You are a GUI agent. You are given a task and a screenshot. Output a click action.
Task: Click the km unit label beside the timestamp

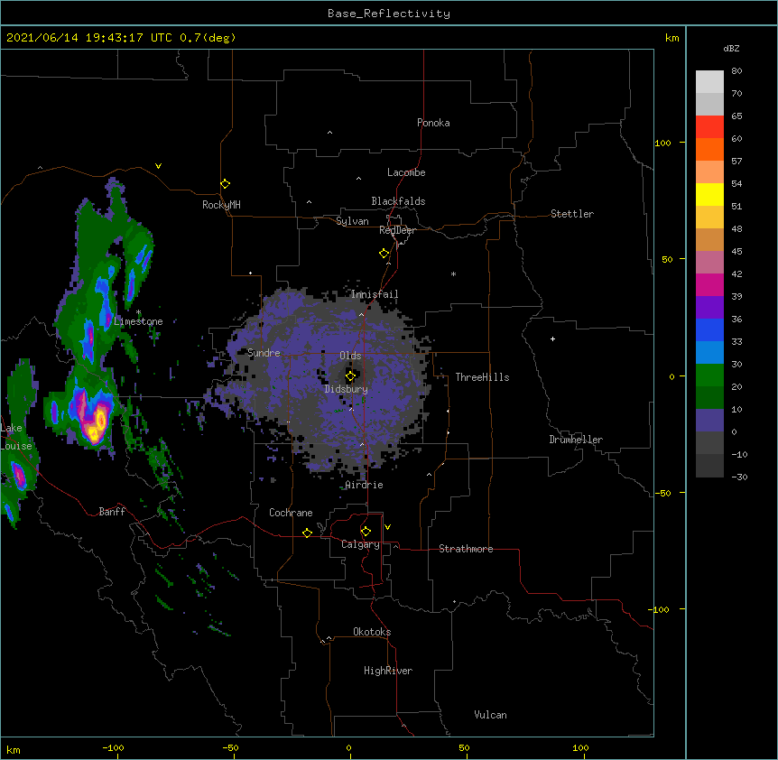(x=671, y=38)
